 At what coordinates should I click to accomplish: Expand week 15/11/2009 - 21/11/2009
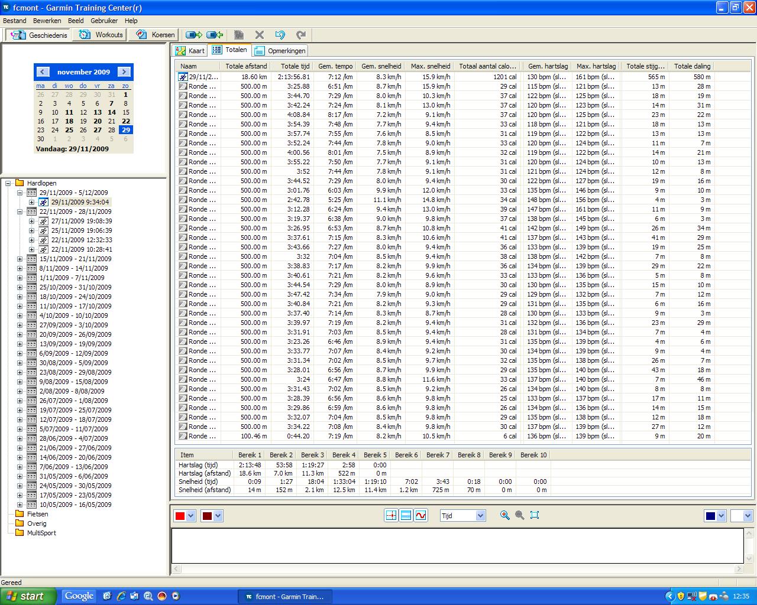coord(20,259)
